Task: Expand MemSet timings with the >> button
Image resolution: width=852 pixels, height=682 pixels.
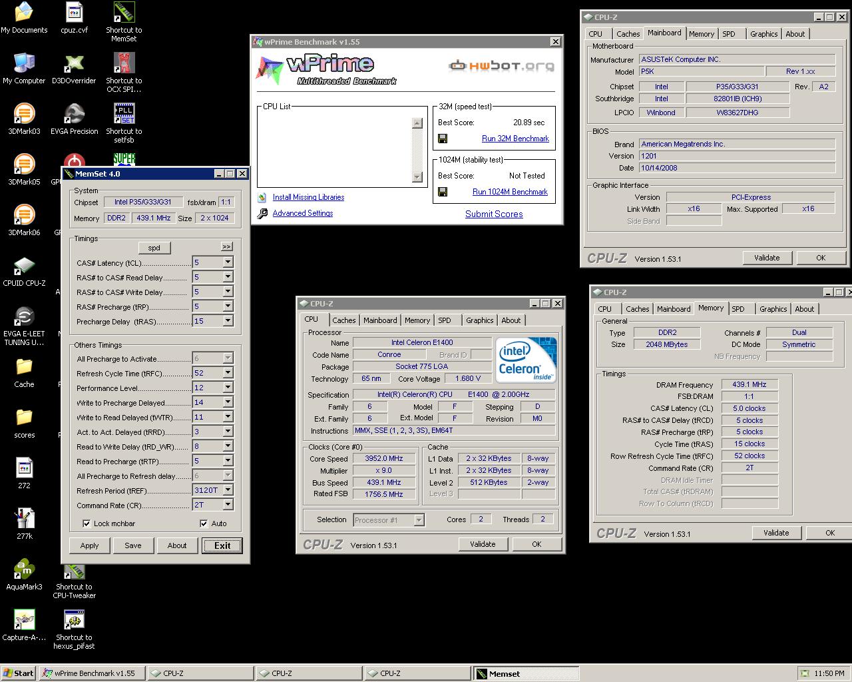Action: tap(226, 246)
